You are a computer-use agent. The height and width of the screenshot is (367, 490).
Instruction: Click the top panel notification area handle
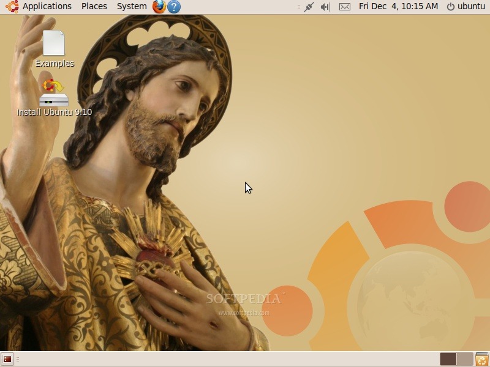coord(298,7)
